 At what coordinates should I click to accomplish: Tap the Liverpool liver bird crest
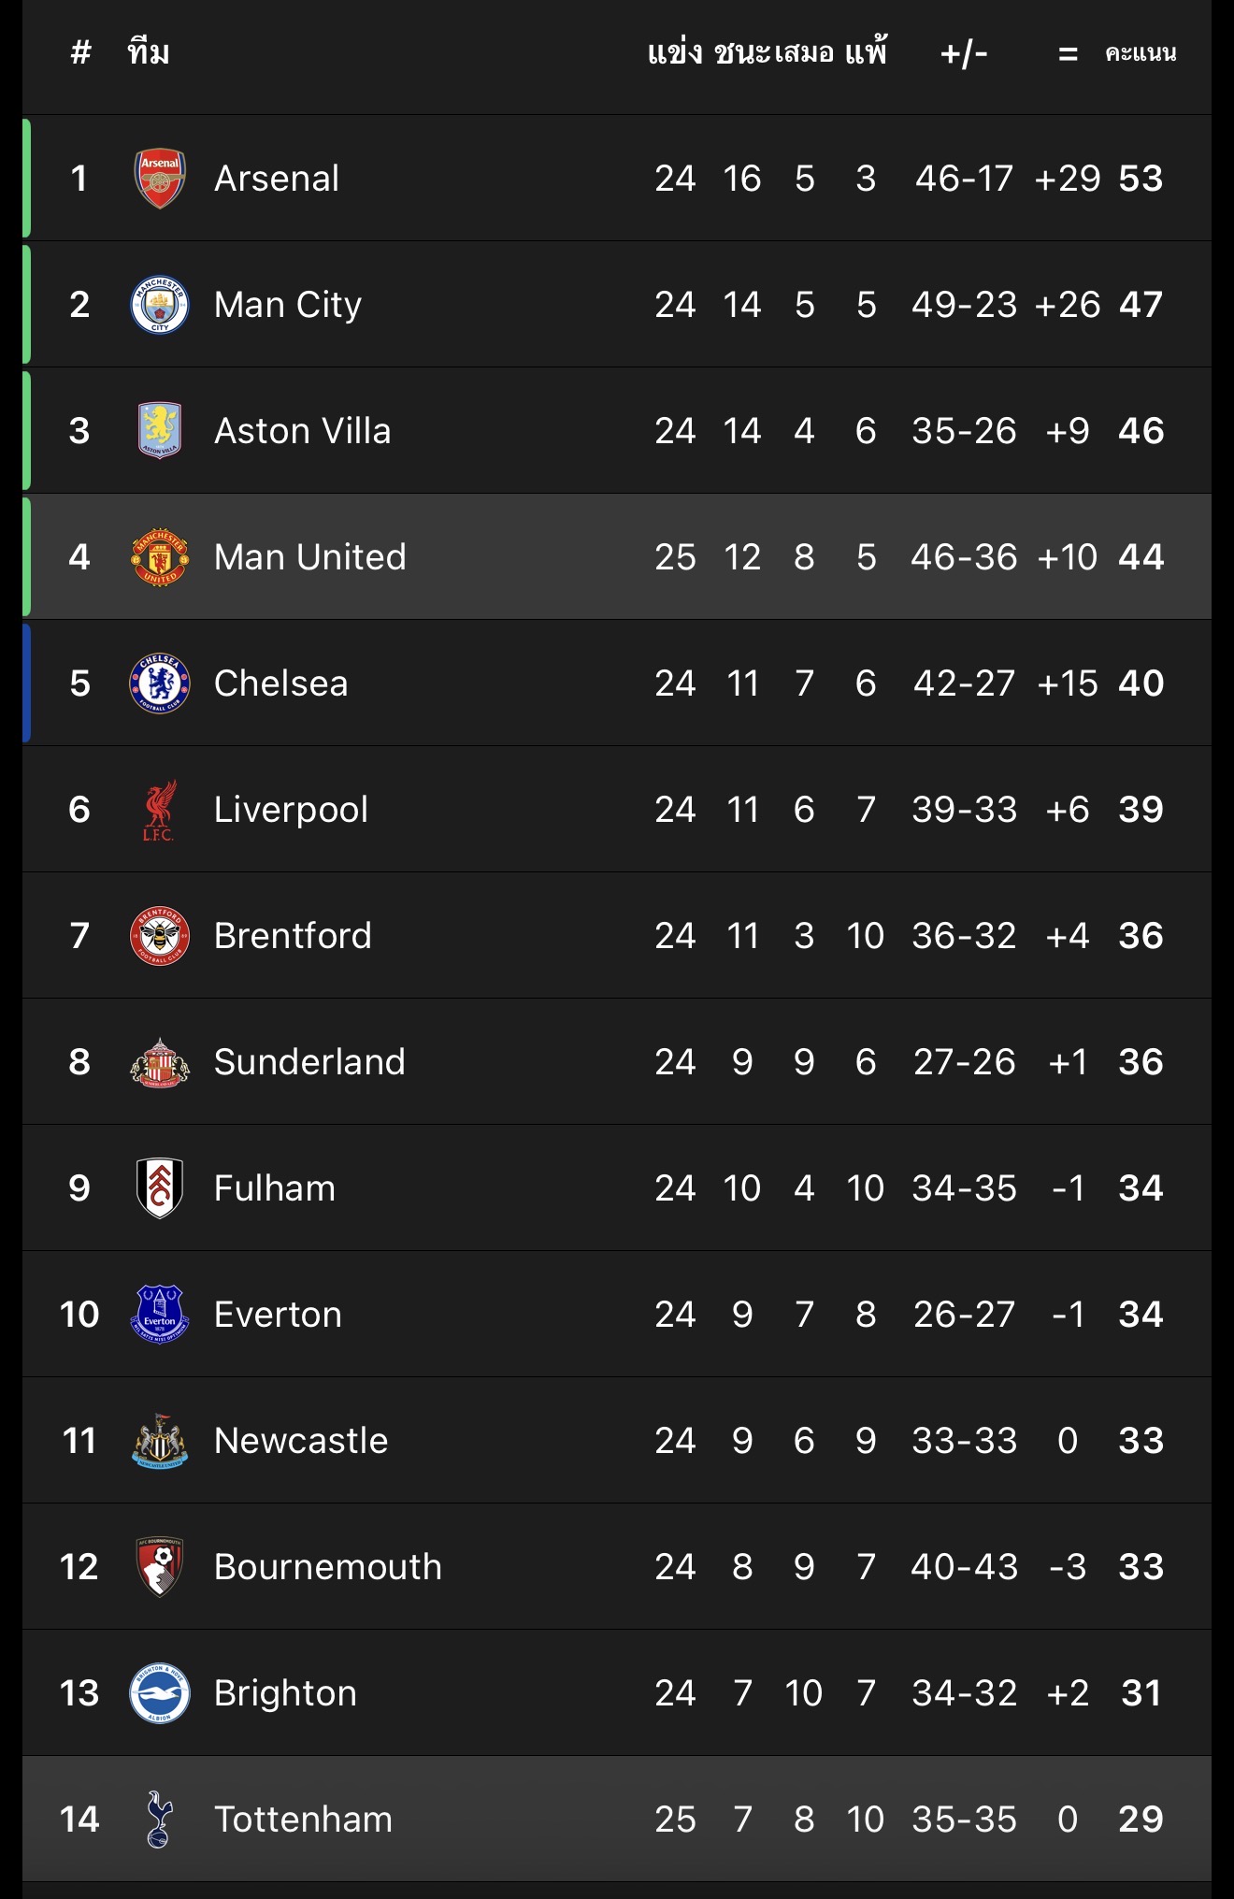pos(160,810)
